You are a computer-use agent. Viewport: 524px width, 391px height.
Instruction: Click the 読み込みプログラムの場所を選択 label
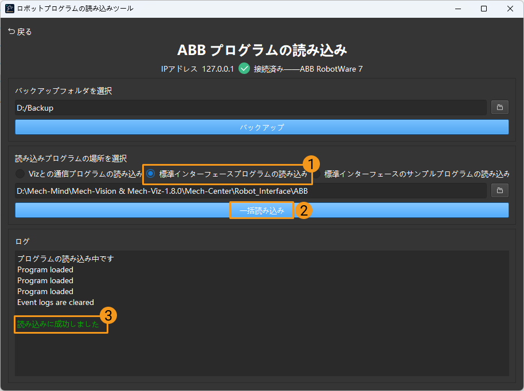tap(71, 158)
